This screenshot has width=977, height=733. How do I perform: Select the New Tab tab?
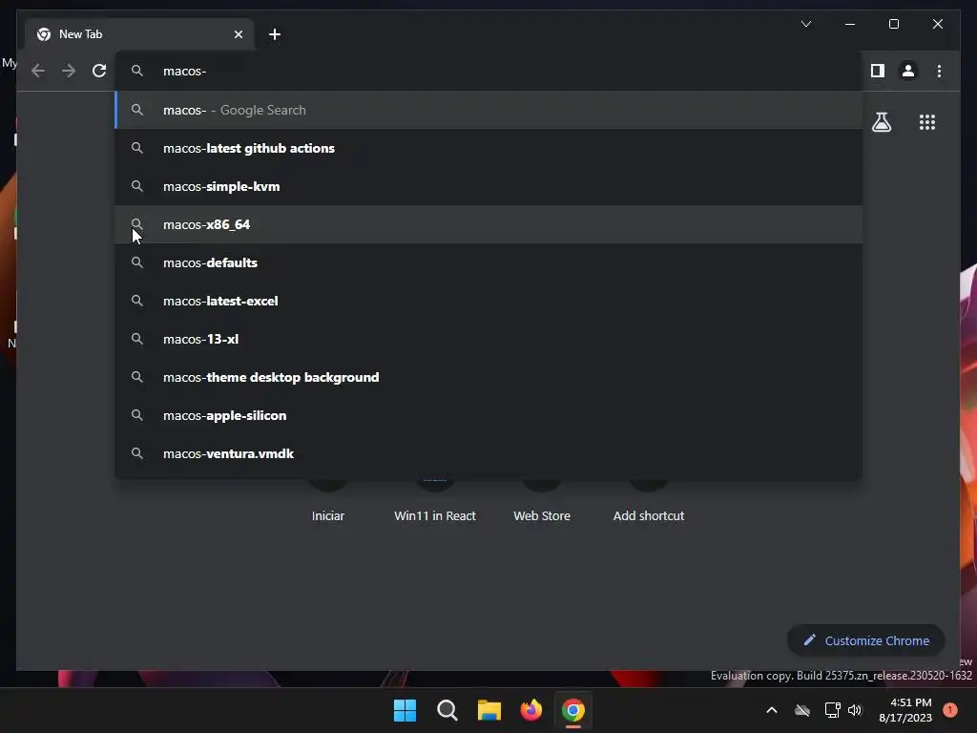point(139,34)
